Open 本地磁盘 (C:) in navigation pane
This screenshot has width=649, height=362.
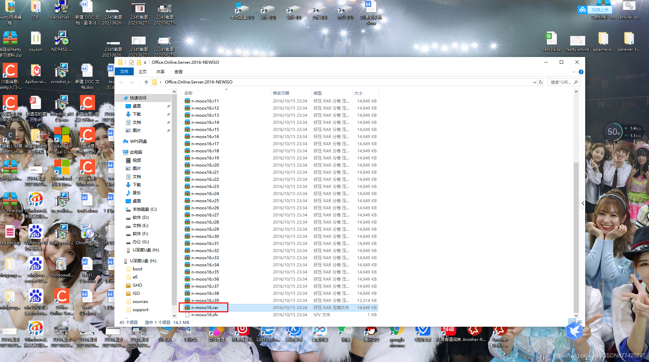pos(144,209)
